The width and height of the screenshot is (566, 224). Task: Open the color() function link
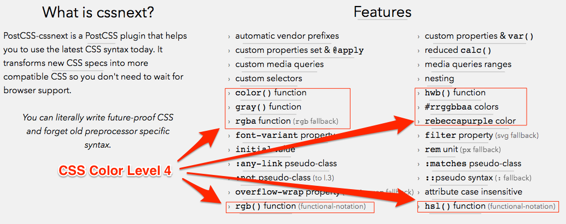point(271,93)
